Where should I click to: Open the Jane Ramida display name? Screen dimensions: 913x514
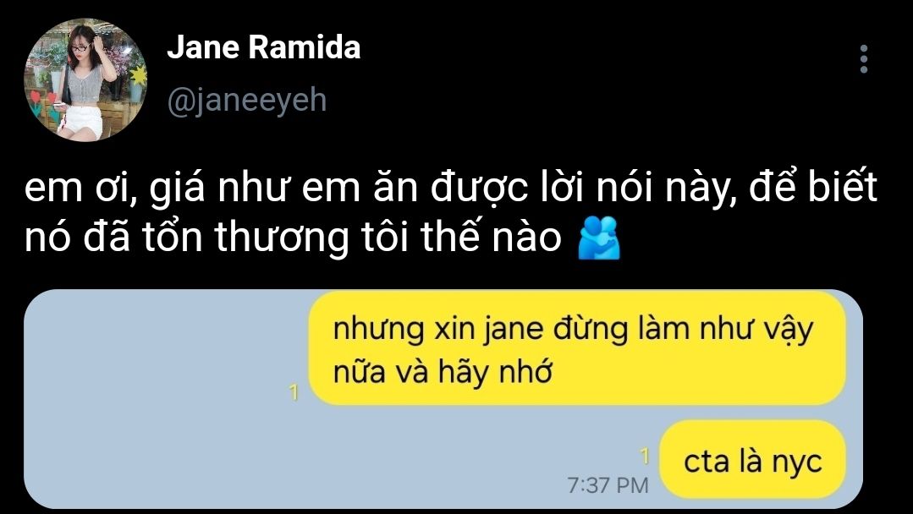pos(264,47)
